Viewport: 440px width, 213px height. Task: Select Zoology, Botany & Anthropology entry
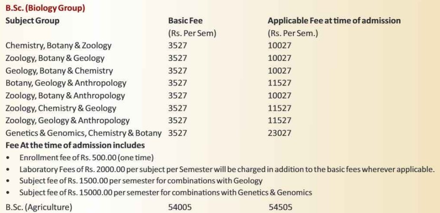point(65,96)
